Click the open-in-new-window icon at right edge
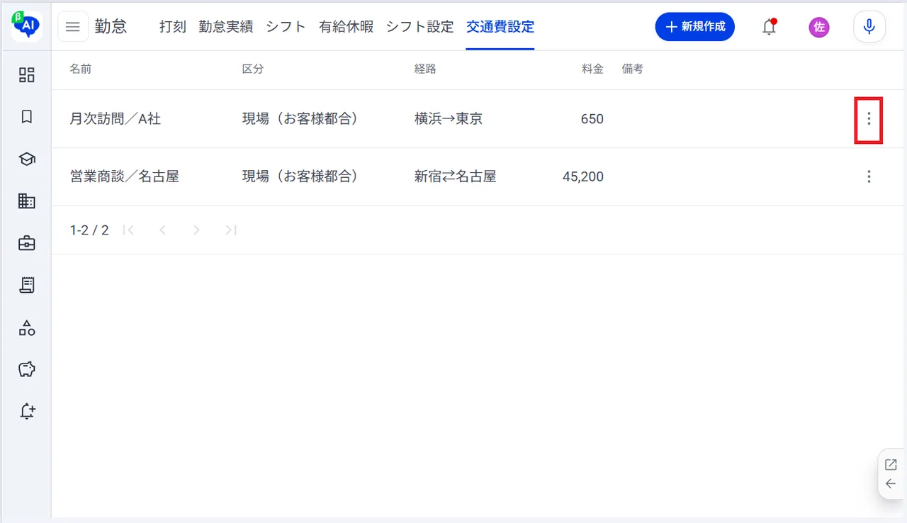This screenshot has height=523, width=907. pos(891,465)
